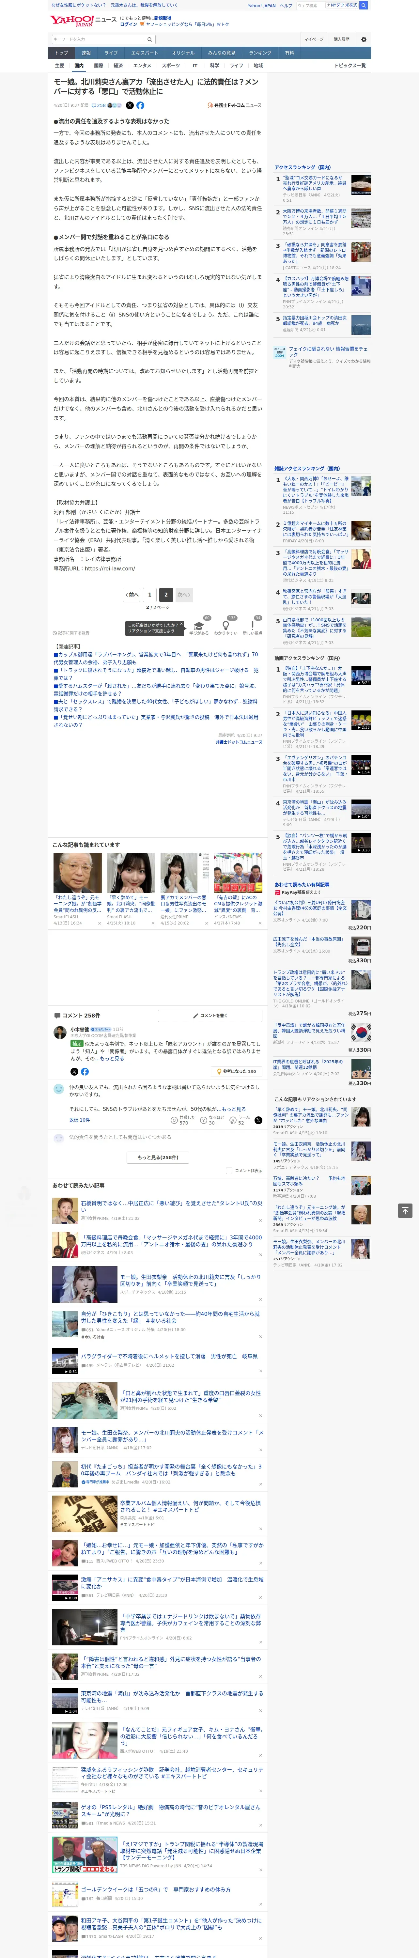
Task: Click もっと見る(258件) to load more comments
Action: [x=158, y=1157]
